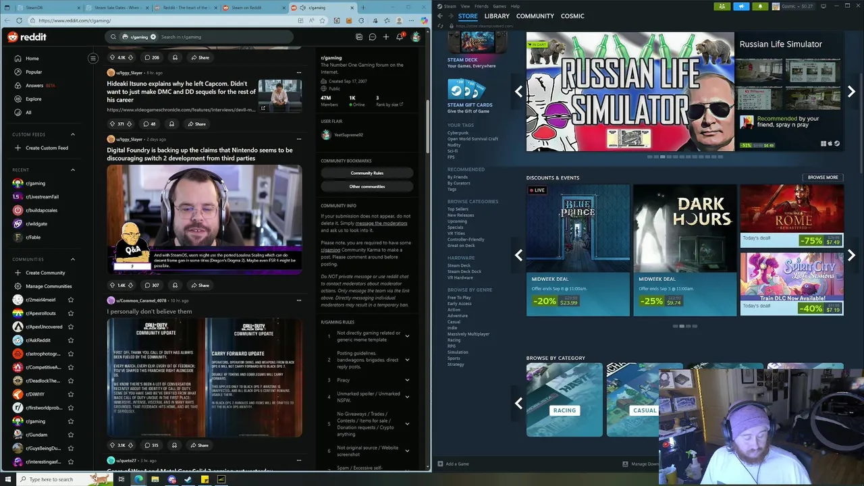
Task: Click Other communities button
Action: 367,187
